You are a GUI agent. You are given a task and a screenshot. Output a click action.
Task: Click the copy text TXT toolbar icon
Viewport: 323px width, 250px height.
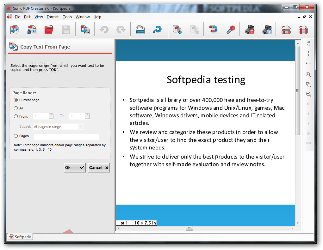pos(85,30)
